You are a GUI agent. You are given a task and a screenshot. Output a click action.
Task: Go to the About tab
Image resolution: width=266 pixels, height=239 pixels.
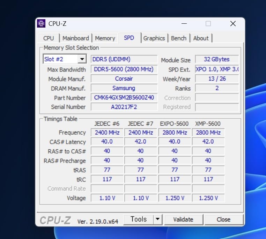[x=201, y=38]
